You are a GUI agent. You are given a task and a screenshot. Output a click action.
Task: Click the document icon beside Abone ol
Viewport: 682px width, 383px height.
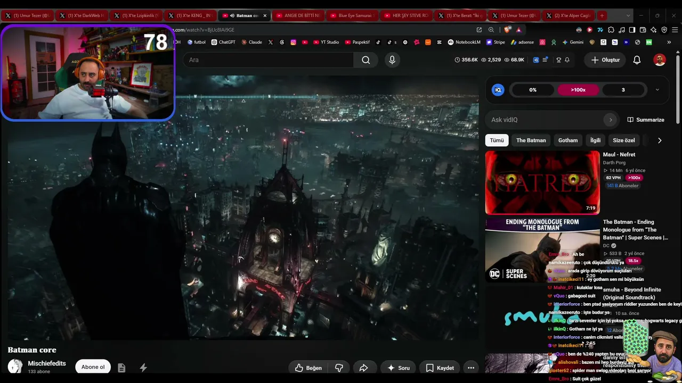[x=121, y=368]
